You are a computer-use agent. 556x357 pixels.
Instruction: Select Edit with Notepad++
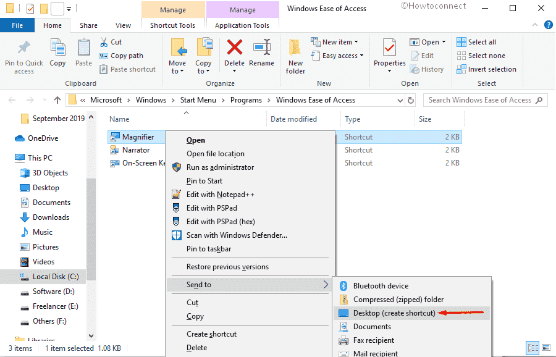220,195
